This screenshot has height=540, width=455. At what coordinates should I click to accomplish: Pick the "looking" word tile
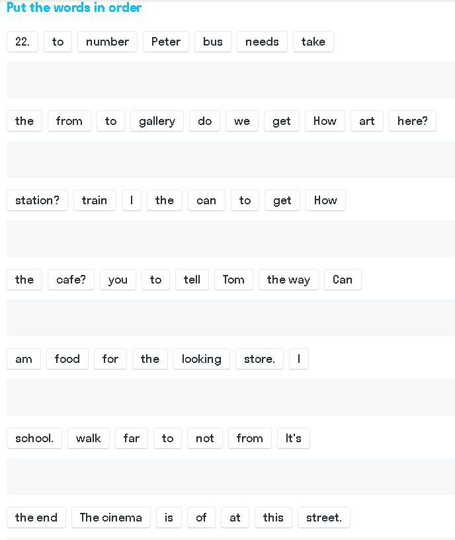coord(202,359)
